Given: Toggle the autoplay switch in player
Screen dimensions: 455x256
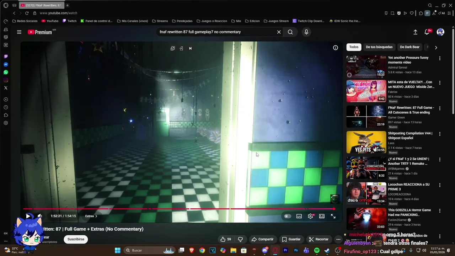Looking at the screenshot, I should coord(287,216).
